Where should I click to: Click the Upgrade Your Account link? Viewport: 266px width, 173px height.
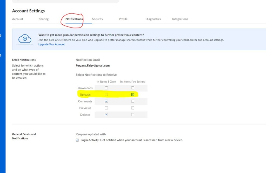click(x=51, y=44)
